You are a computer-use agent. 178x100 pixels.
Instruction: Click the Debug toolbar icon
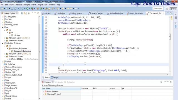click(23, 9)
